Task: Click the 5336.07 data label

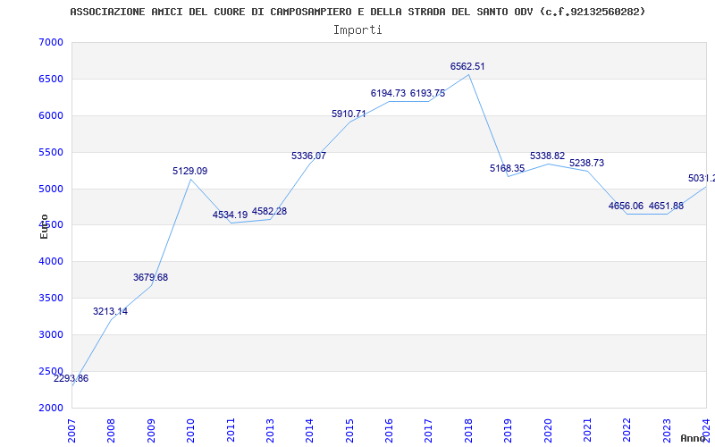Action: point(308,156)
